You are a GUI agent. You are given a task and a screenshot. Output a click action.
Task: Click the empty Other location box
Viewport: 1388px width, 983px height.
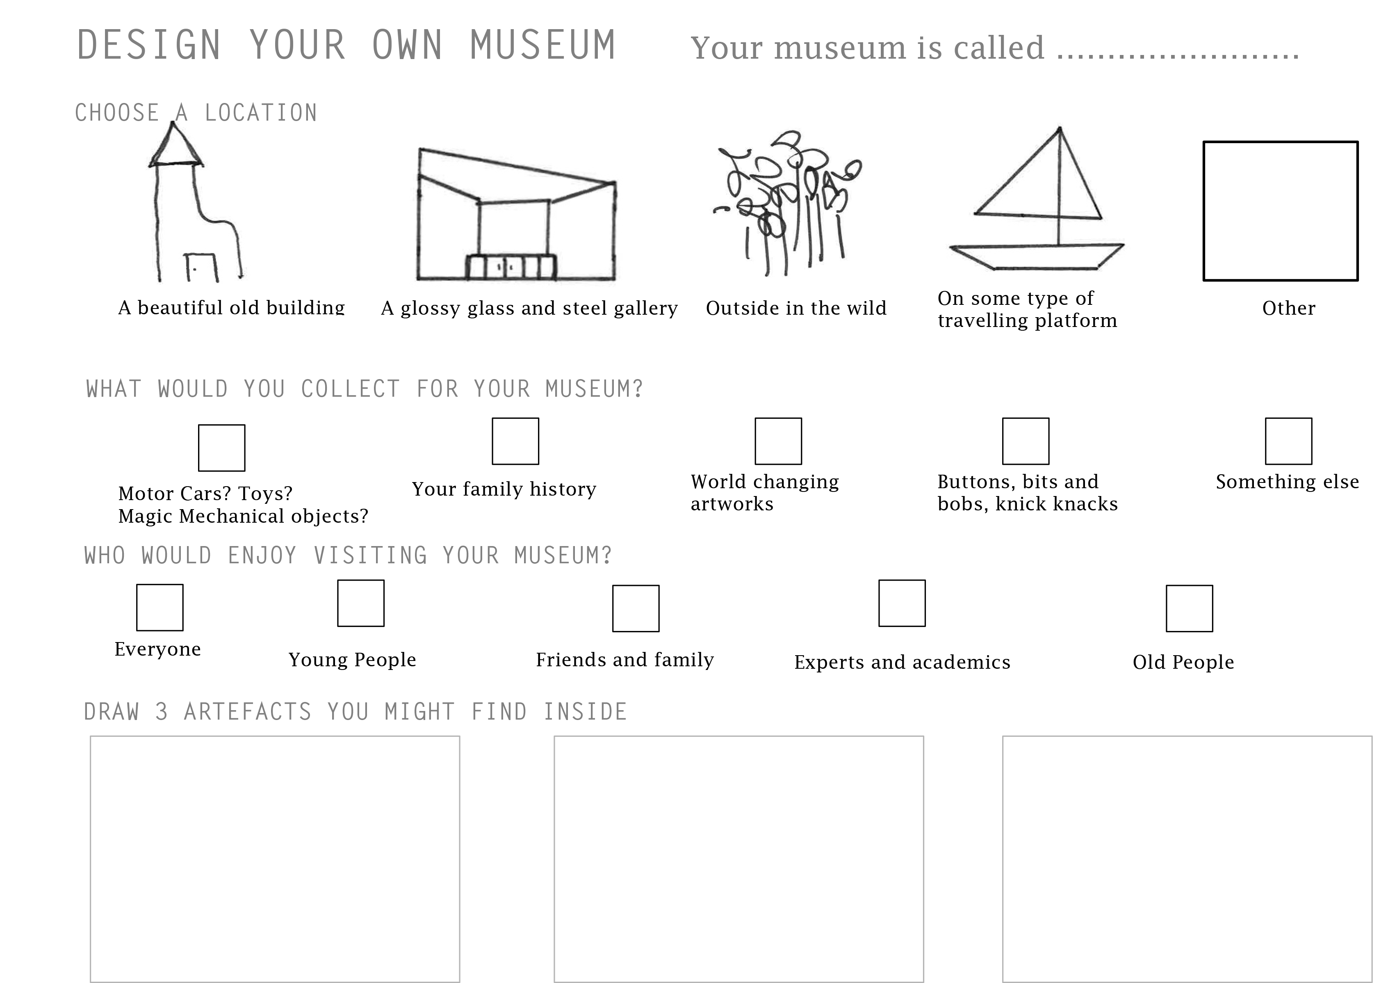tap(1280, 211)
